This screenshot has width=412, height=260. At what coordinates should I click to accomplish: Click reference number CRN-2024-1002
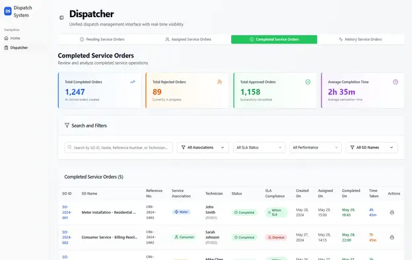(x=151, y=237)
